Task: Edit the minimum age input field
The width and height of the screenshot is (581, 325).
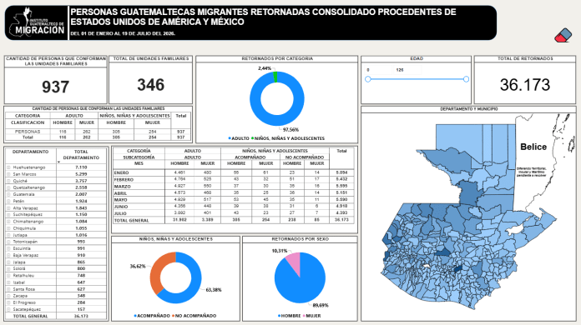Action: [x=378, y=70]
